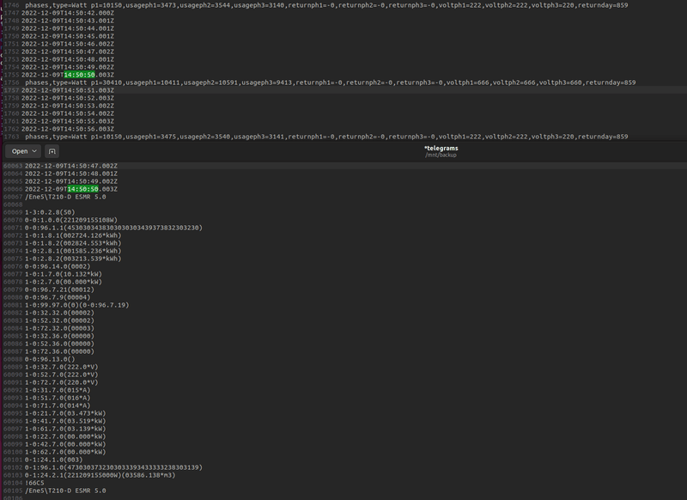Click timestamp 14:50:45.001Z on line 1750
Viewport: 687px width, 500px height.
pyautogui.click(x=68, y=36)
